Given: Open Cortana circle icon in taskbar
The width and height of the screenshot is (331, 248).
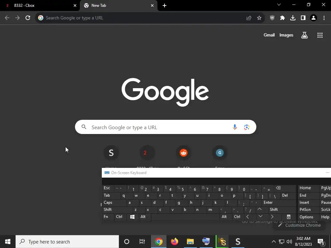Looking at the screenshot, I should [x=127, y=242].
